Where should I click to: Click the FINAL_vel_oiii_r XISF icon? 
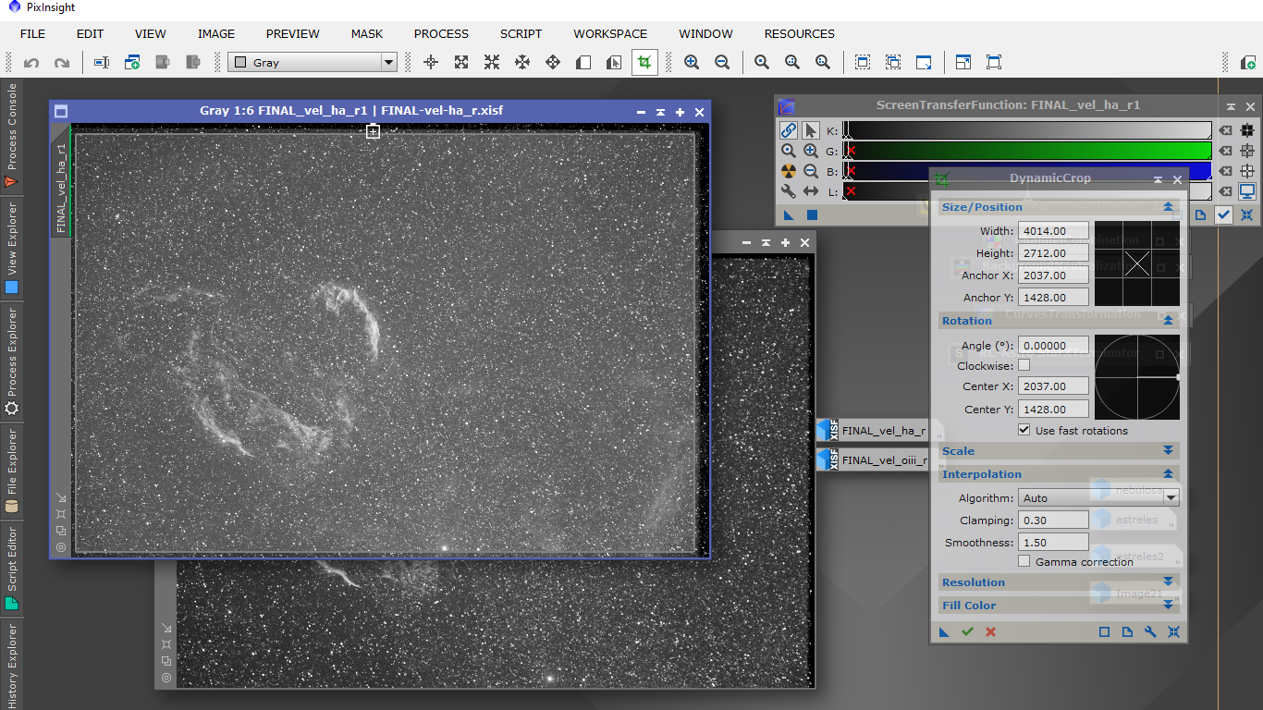[x=828, y=459]
